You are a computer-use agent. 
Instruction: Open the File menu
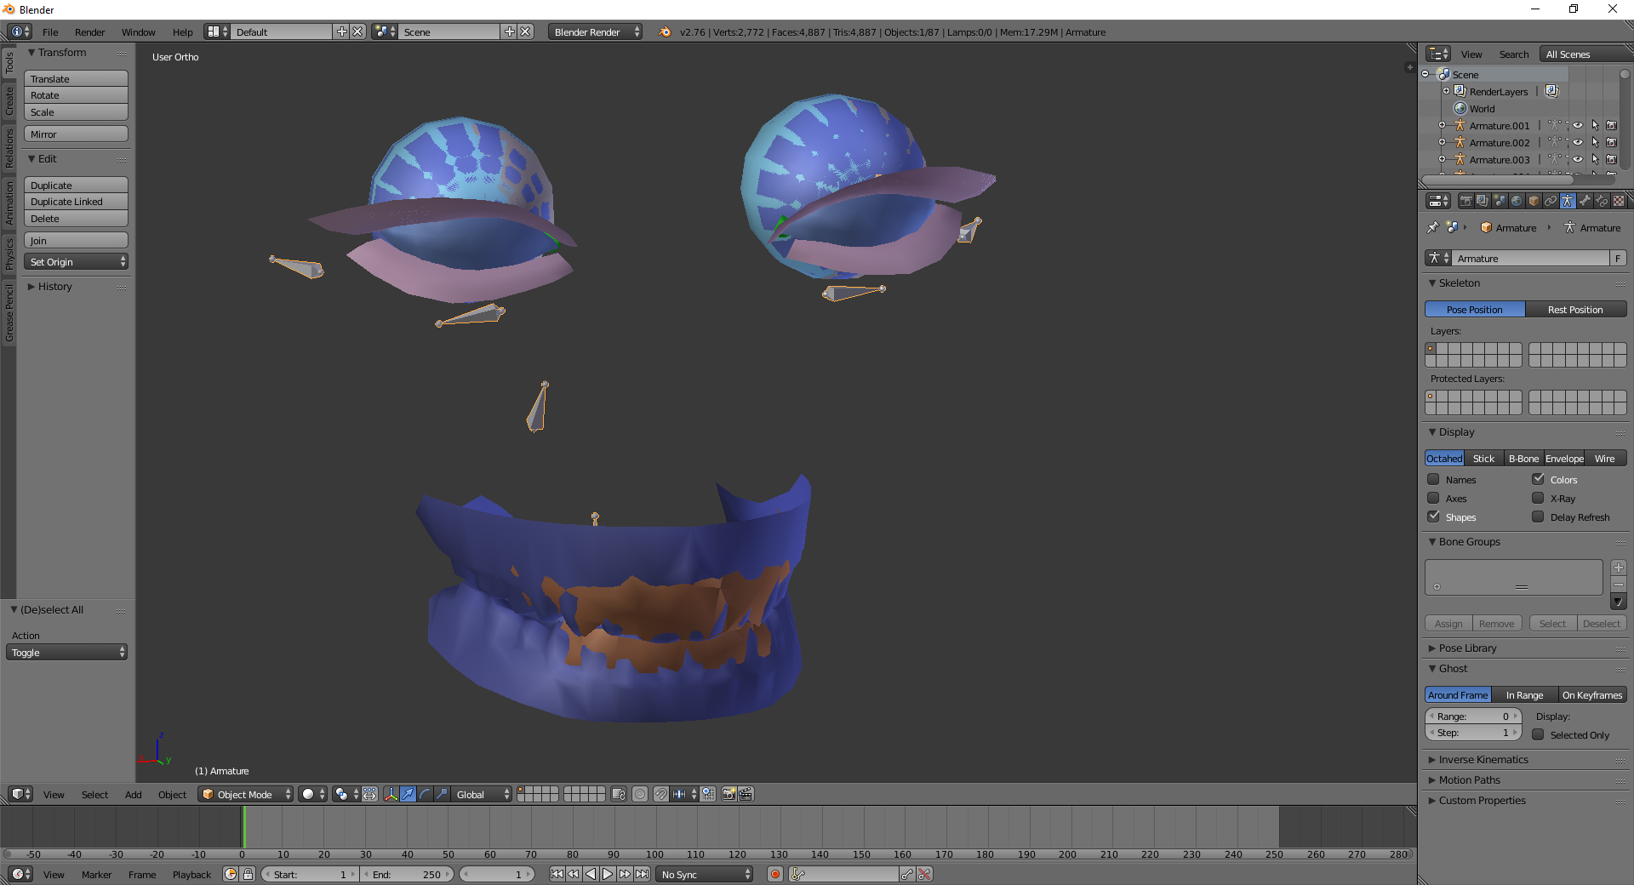[x=50, y=31]
